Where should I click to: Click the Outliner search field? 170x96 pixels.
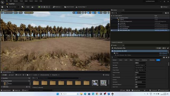click(139, 13)
